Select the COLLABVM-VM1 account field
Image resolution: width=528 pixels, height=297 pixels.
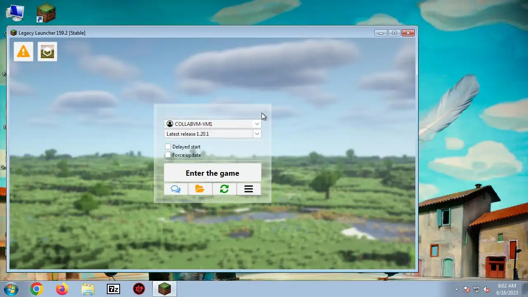(x=212, y=124)
